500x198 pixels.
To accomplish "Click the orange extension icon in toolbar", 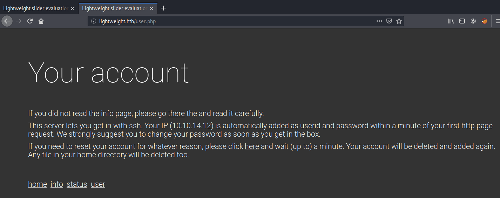I will 485,21.
